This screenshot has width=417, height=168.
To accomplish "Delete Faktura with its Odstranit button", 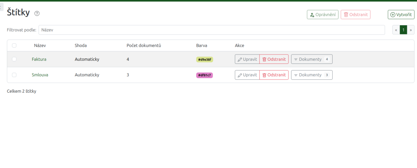I will tap(274, 59).
